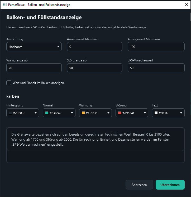Open the Normal color dropdown #23bca2
191x197 pixels.
(x=59, y=113)
